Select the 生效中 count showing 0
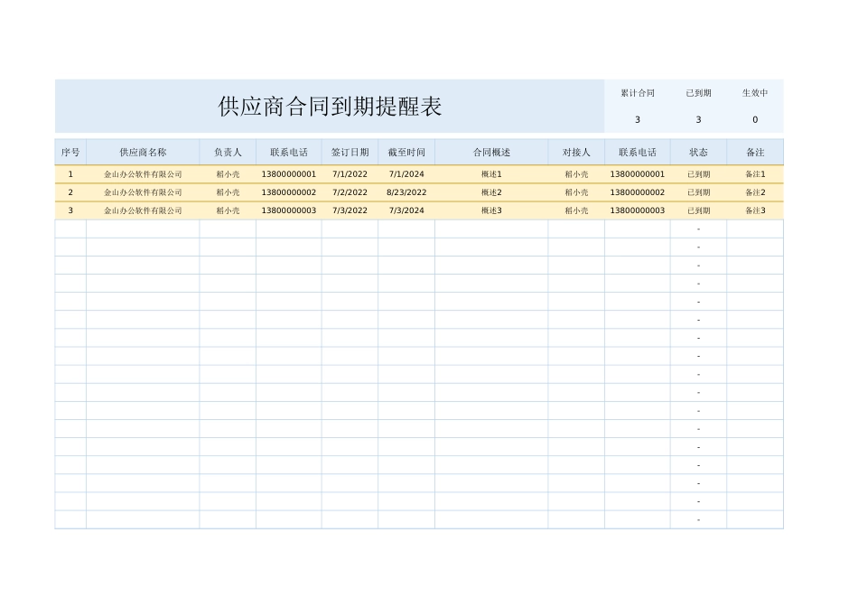 755,119
